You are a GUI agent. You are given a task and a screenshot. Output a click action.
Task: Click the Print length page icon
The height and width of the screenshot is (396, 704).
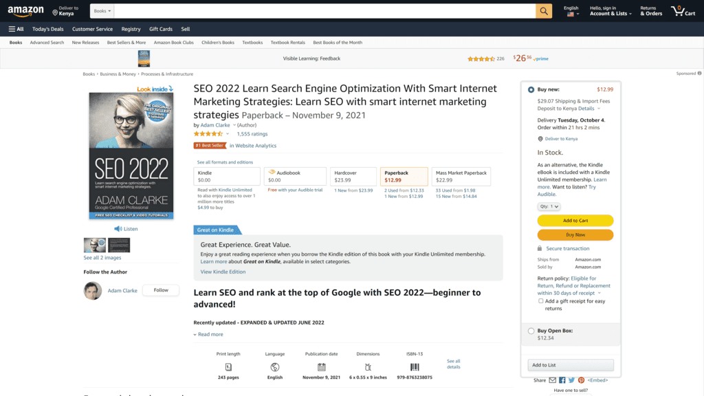[x=228, y=367]
